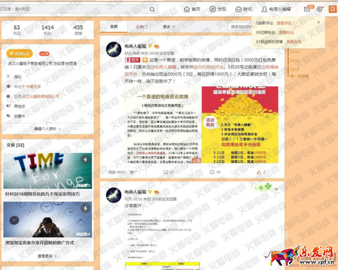Click the search magnifier icon
The image size is (338, 270).
click(152, 9)
